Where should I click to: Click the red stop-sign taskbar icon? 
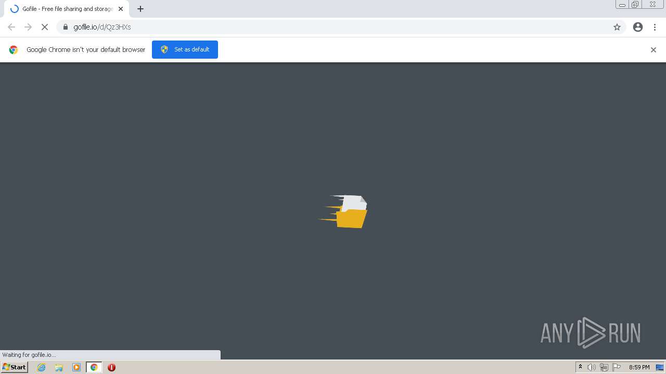coord(111,367)
